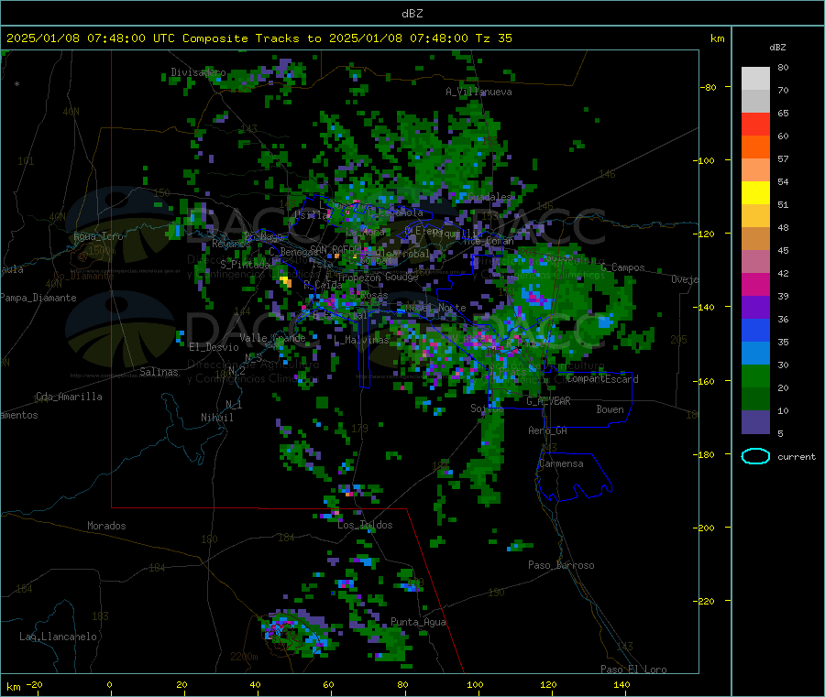Click the Divisadero map label
Image resolution: width=825 pixels, height=697 pixels.
tap(198, 72)
